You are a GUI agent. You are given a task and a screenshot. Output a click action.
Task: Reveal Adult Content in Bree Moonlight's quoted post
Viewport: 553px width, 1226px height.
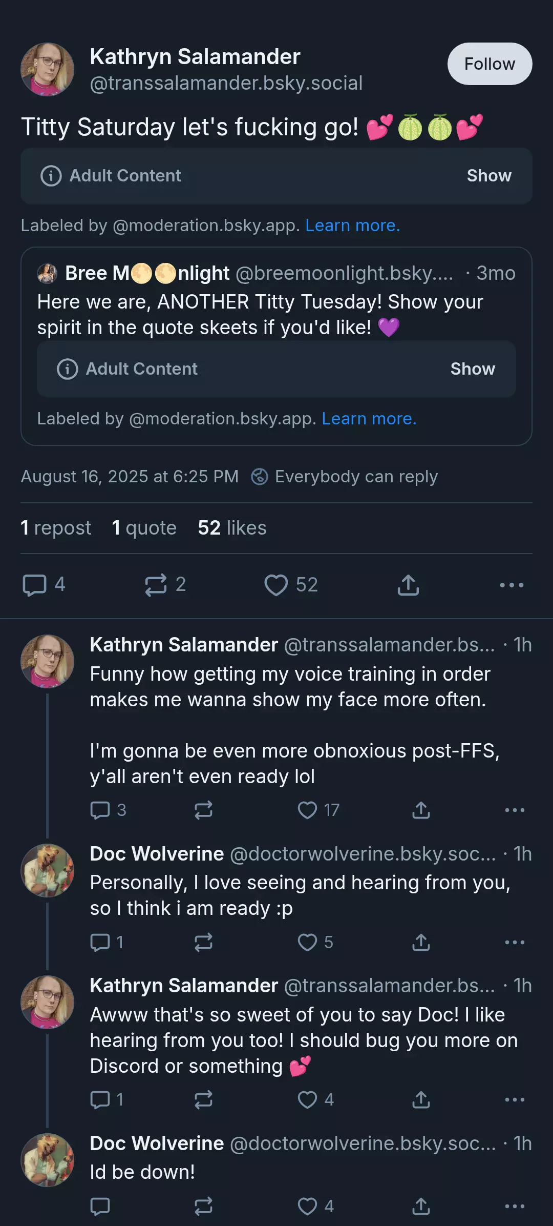473,369
